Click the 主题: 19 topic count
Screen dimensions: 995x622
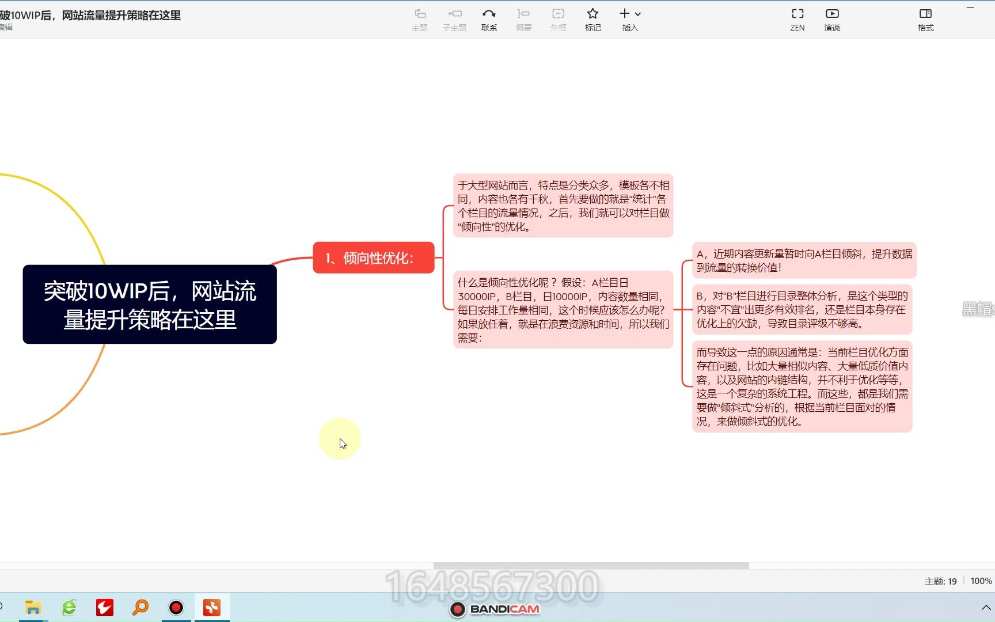940,581
